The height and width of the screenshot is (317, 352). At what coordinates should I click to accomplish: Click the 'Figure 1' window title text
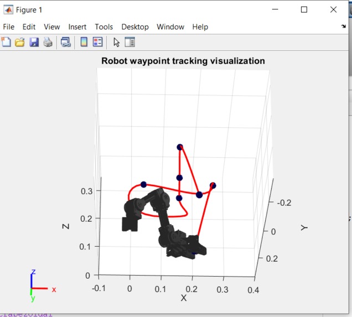click(29, 10)
